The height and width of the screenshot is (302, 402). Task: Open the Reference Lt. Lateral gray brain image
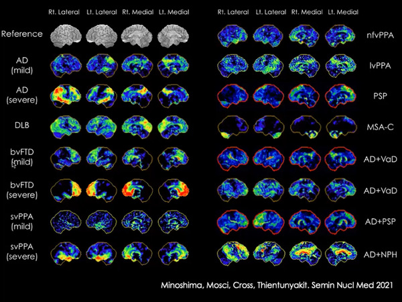coord(102,36)
